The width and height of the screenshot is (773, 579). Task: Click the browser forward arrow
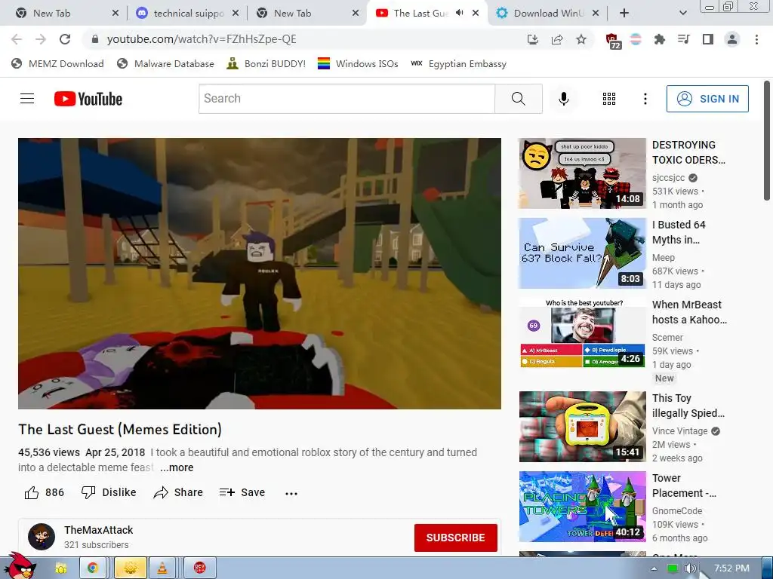click(41, 39)
